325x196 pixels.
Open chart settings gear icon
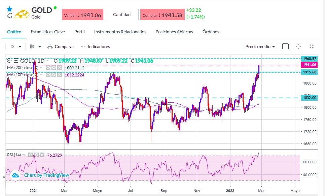pos(298,46)
